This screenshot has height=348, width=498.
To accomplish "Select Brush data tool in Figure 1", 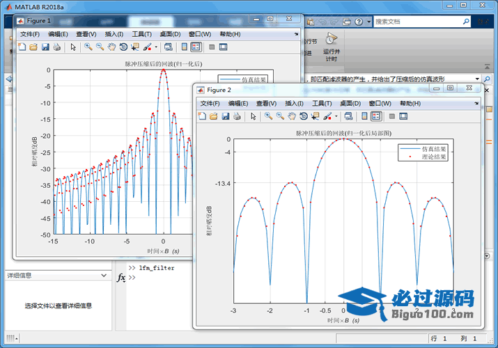I will (147, 47).
